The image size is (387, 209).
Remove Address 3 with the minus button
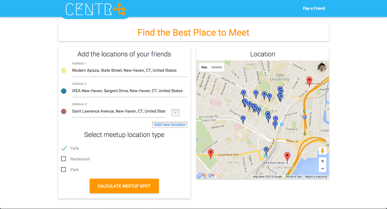coord(175,113)
